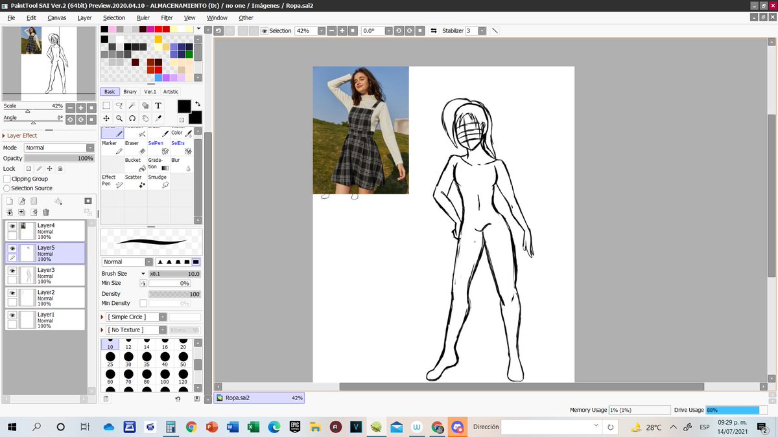Adjust the layer Opacity slider
778x437 pixels.
[60, 158]
